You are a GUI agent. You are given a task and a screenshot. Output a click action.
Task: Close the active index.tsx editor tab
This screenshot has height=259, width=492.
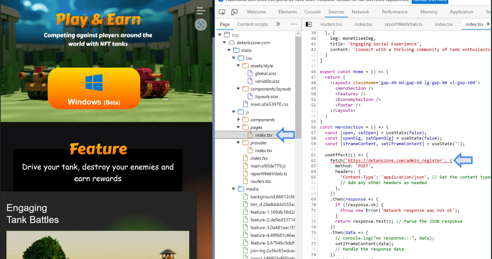(x=488, y=24)
